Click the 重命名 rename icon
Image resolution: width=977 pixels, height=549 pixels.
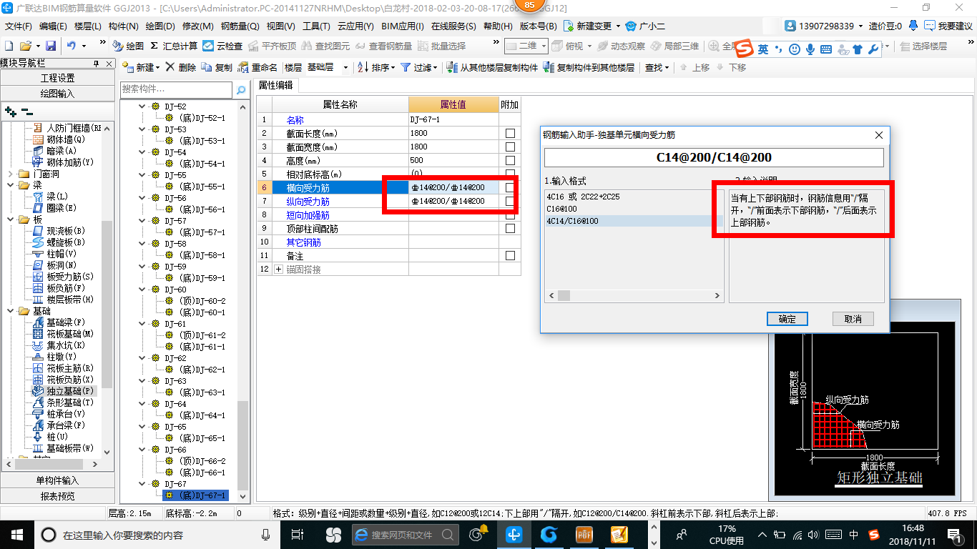tap(257, 67)
